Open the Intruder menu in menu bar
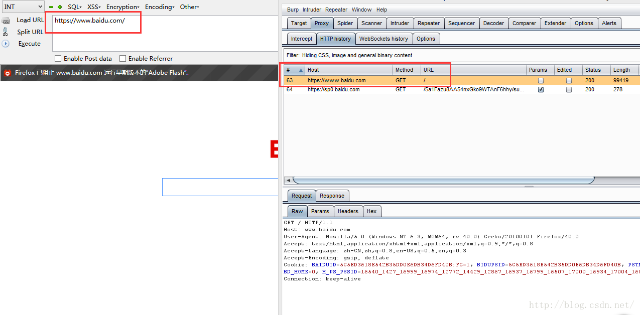The width and height of the screenshot is (640, 315). tap(312, 10)
